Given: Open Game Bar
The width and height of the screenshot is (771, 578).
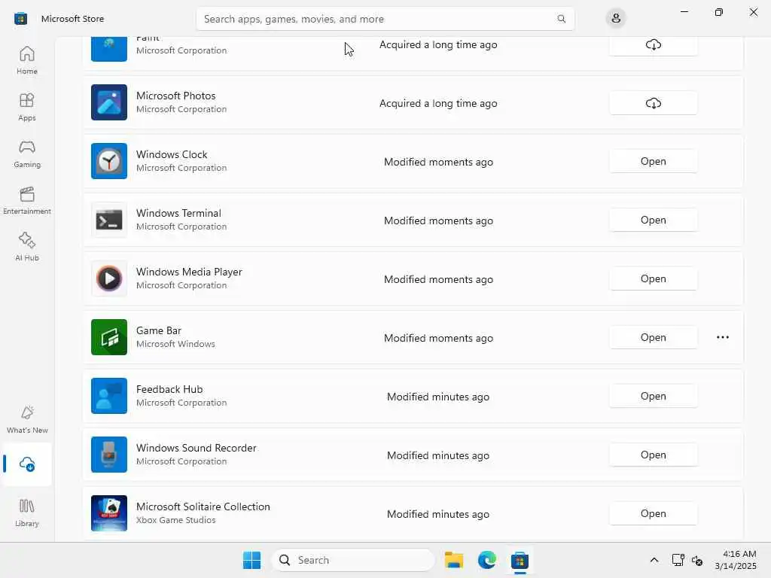Looking at the screenshot, I should tap(653, 337).
